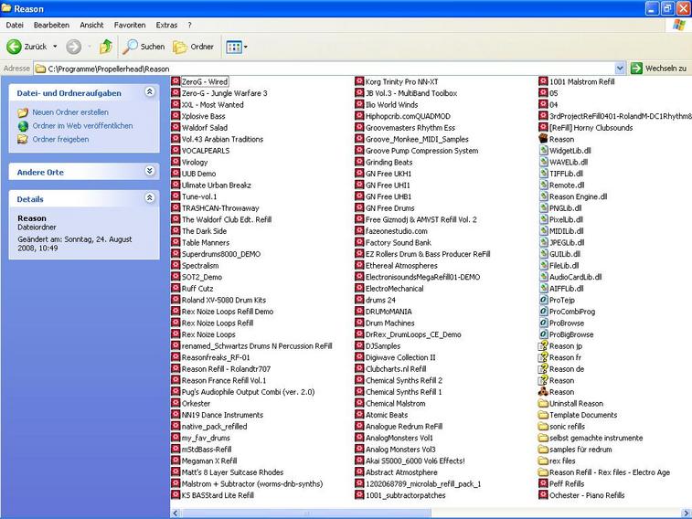Viewport: 692px width, 519px height.
Task: Select the ProCombiProg file
Action: [571, 312]
